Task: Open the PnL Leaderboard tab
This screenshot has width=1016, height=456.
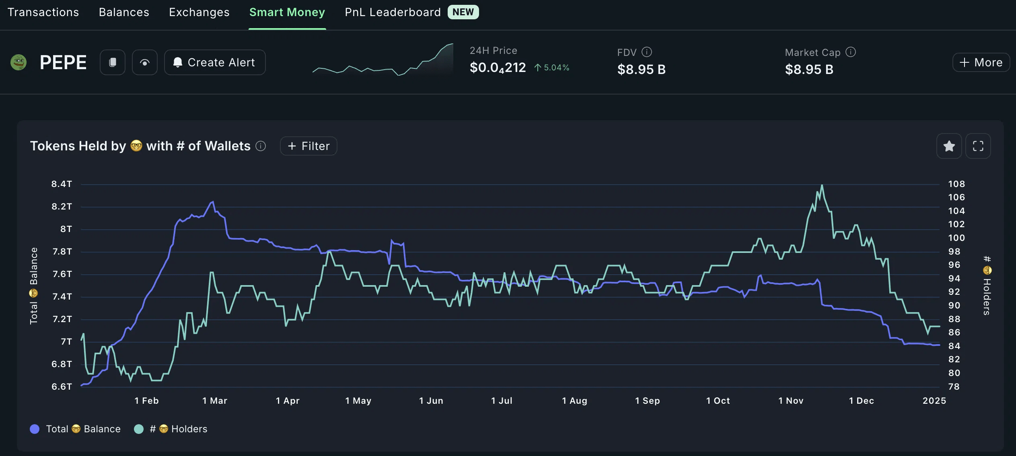Action: pyautogui.click(x=393, y=12)
